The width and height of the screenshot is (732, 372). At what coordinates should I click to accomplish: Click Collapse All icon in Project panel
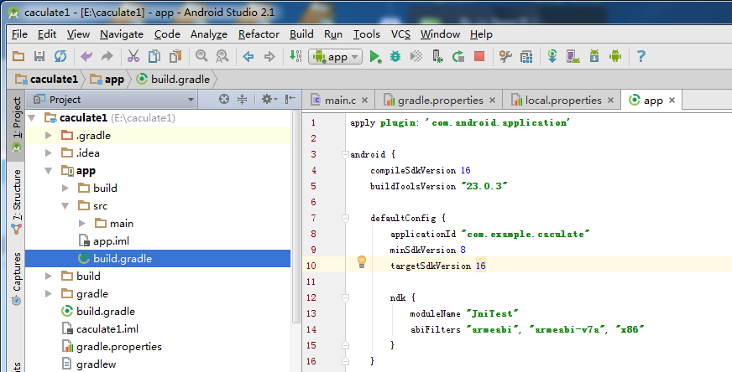coord(243,99)
